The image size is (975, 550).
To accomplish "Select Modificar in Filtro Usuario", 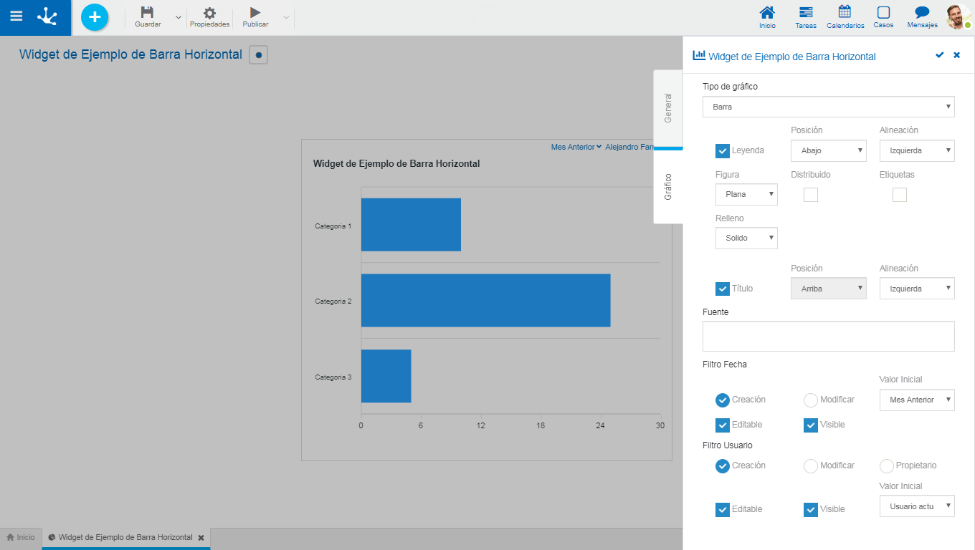I will (x=811, y=465).
